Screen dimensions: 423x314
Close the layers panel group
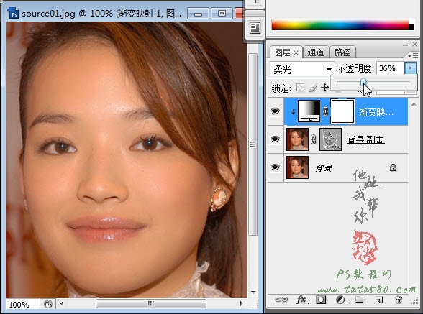pyautogui.click(x=415, y=45)
